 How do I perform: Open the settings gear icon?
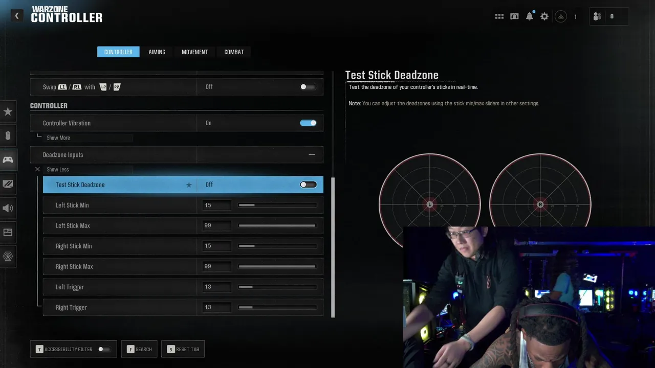pos(544,16)
